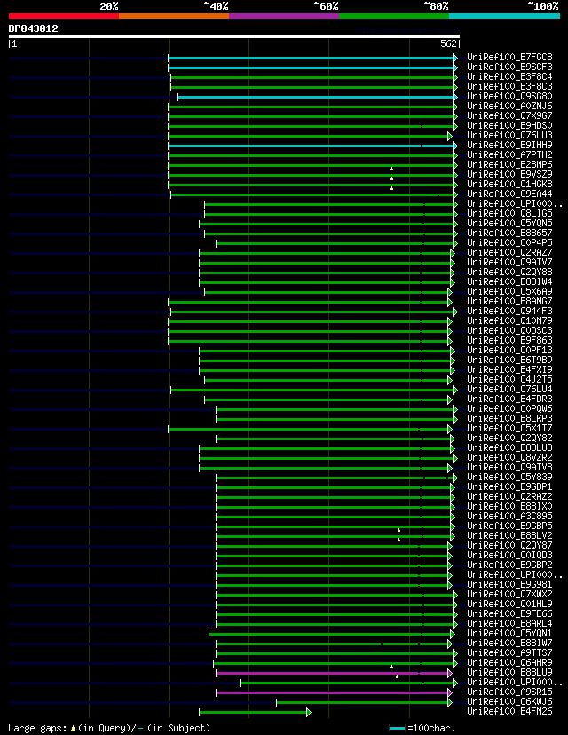The image size is (568, 735).
Task: Click the purple ~60% identity legend bar
Action: (284, 16)
